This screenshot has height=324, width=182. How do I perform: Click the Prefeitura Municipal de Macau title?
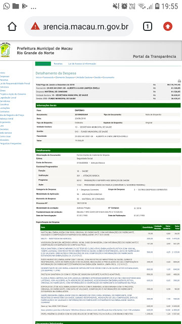[44, 49]
